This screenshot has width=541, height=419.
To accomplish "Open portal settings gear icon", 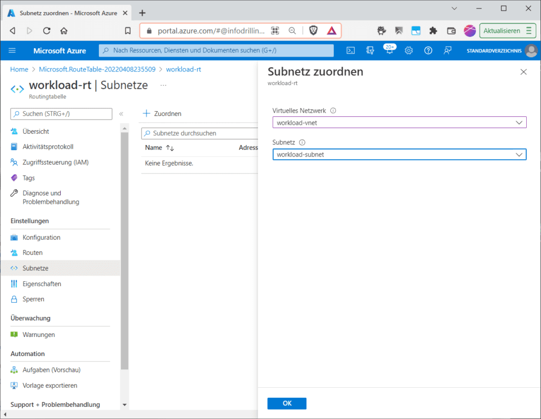I will pos(409,50).
